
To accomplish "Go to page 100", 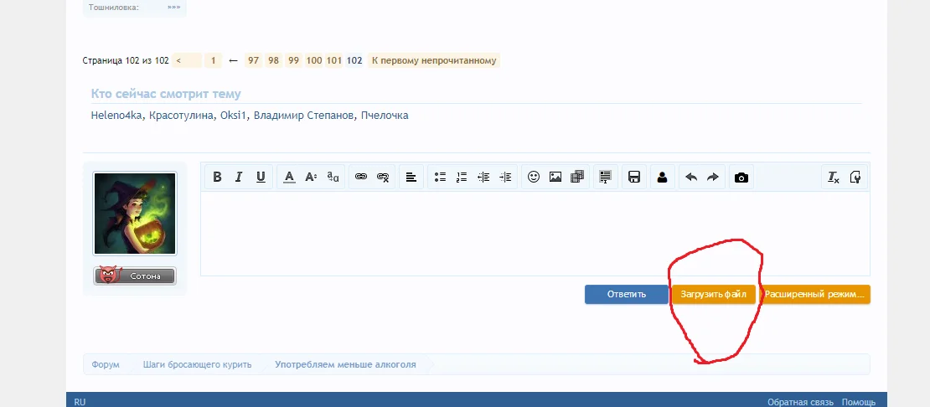I will tap(314, 60).
